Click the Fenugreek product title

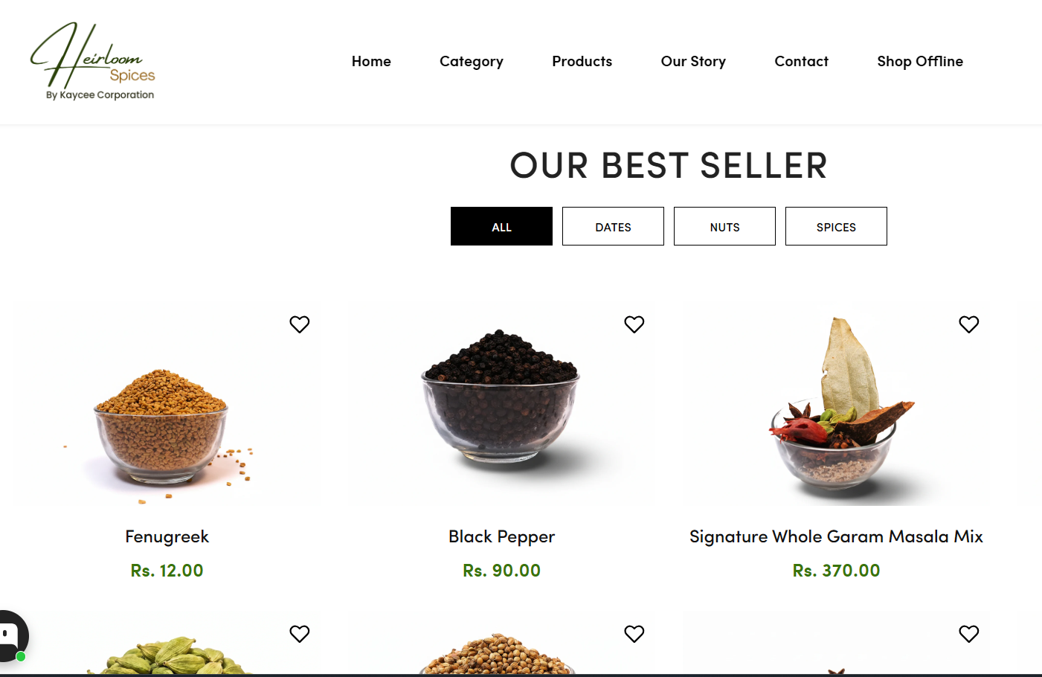(167, 537)
